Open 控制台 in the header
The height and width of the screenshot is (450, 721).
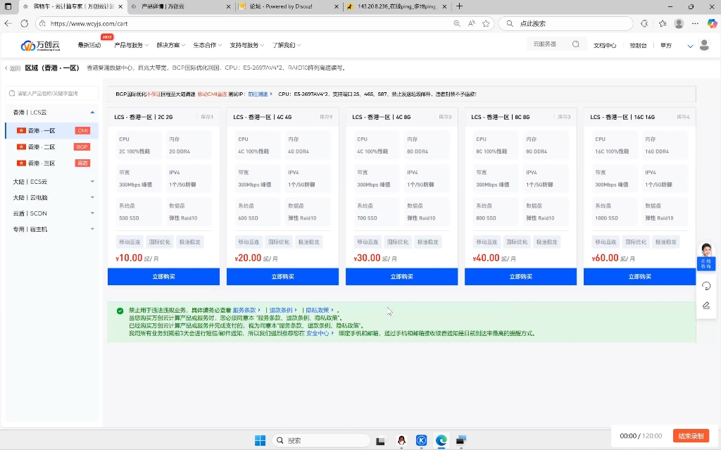638,46
